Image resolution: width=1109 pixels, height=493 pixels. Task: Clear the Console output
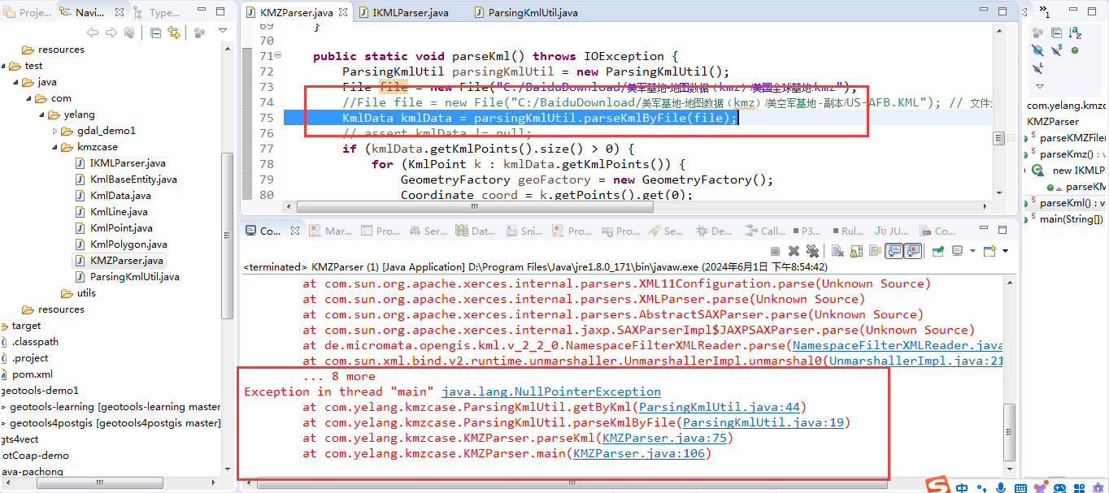point(837,250)
